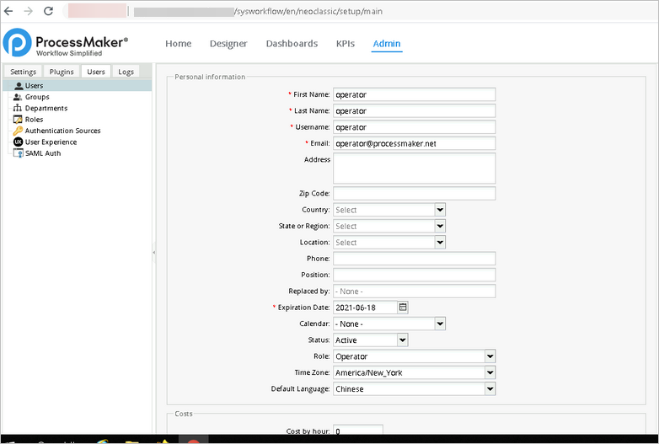Image resolution: width=659 pixels, height=444 pixels.
Task: Open the Logs tab
Action: coord(126,72)
